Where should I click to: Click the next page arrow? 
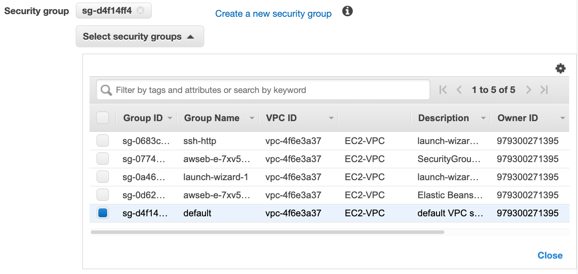[529, 89]
